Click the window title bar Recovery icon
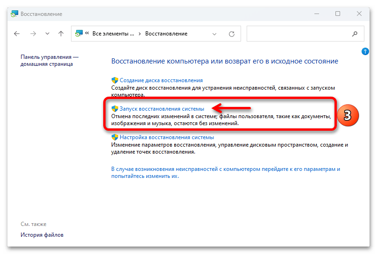377x254 pixels. [x=14, y=14]
